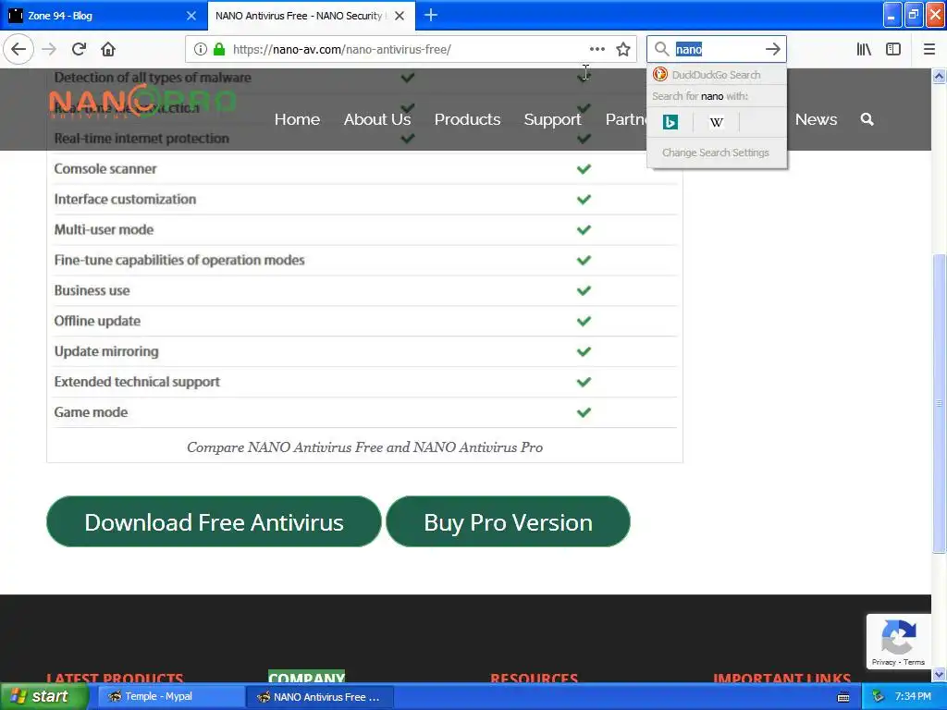Click the search bar magnifier icon
This screenshot has width=947, height=710.
click(662, 49)
